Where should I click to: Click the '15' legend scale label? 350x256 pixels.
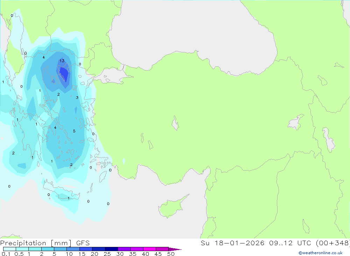[x=82, y=254]
